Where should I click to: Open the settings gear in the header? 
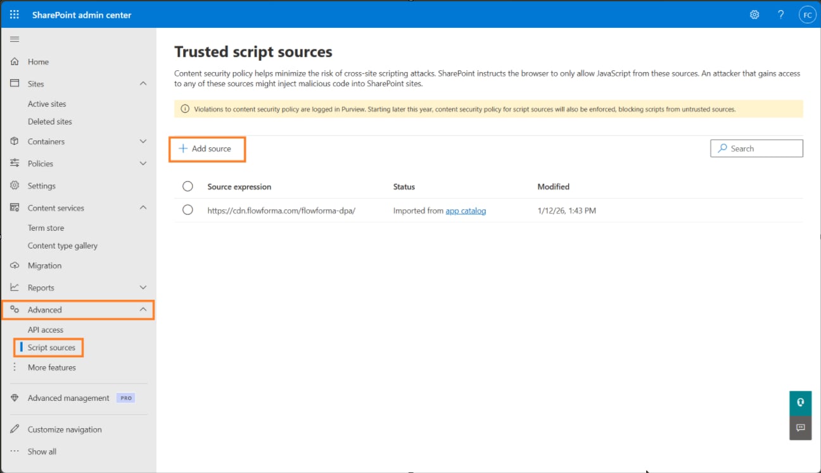click(754, 15)
